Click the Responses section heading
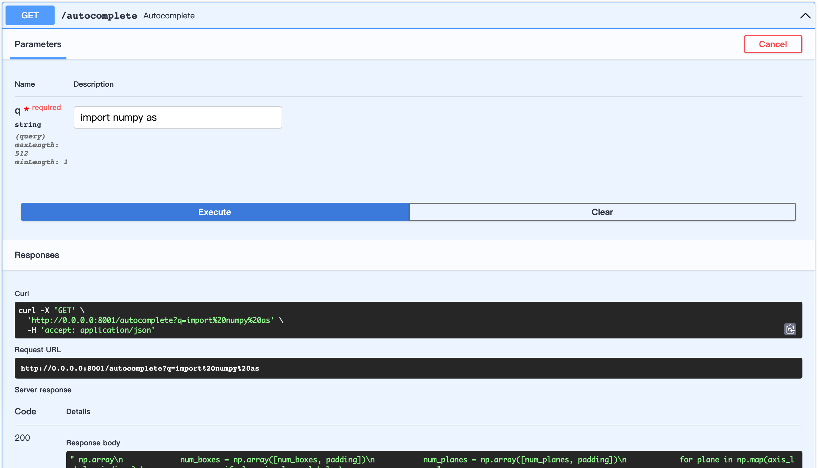The image size is (819, 468). 37,255
